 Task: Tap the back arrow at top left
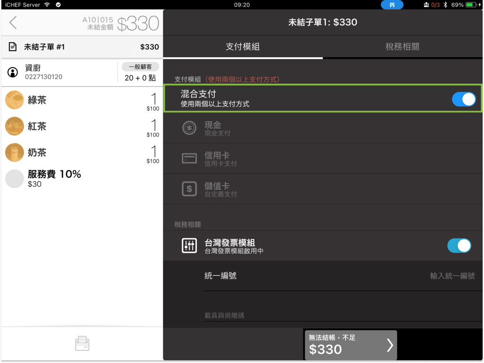[x=13, y=23]
